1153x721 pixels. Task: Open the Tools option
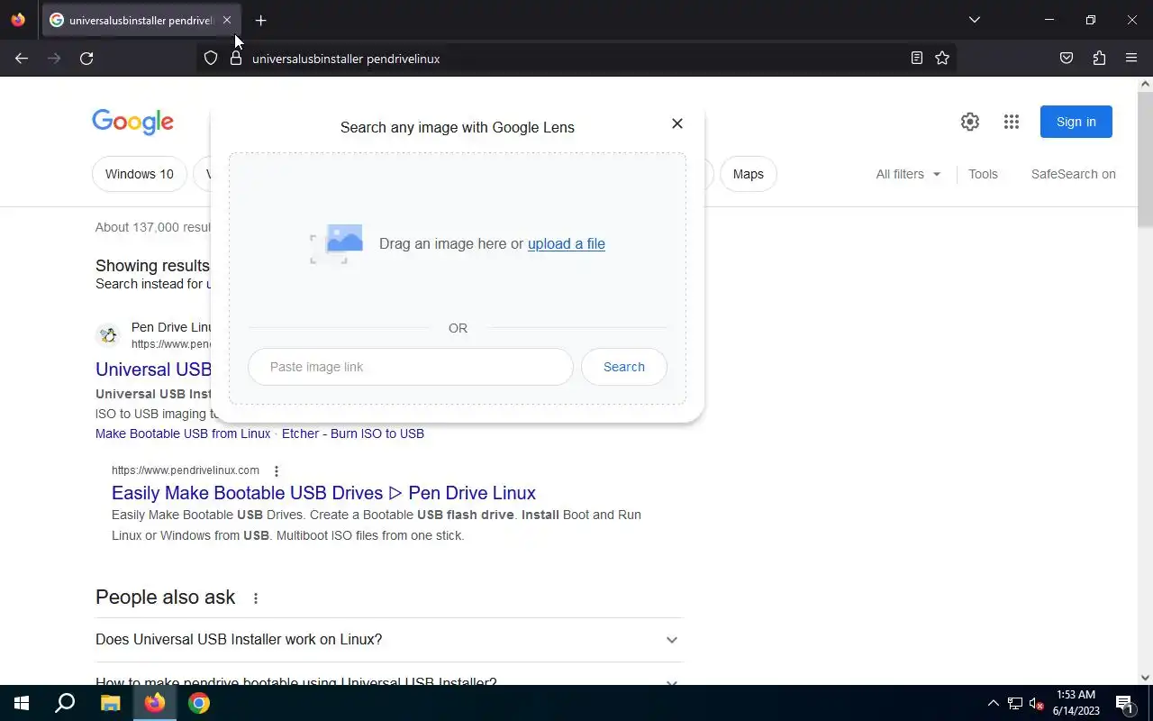click(983, 174)
